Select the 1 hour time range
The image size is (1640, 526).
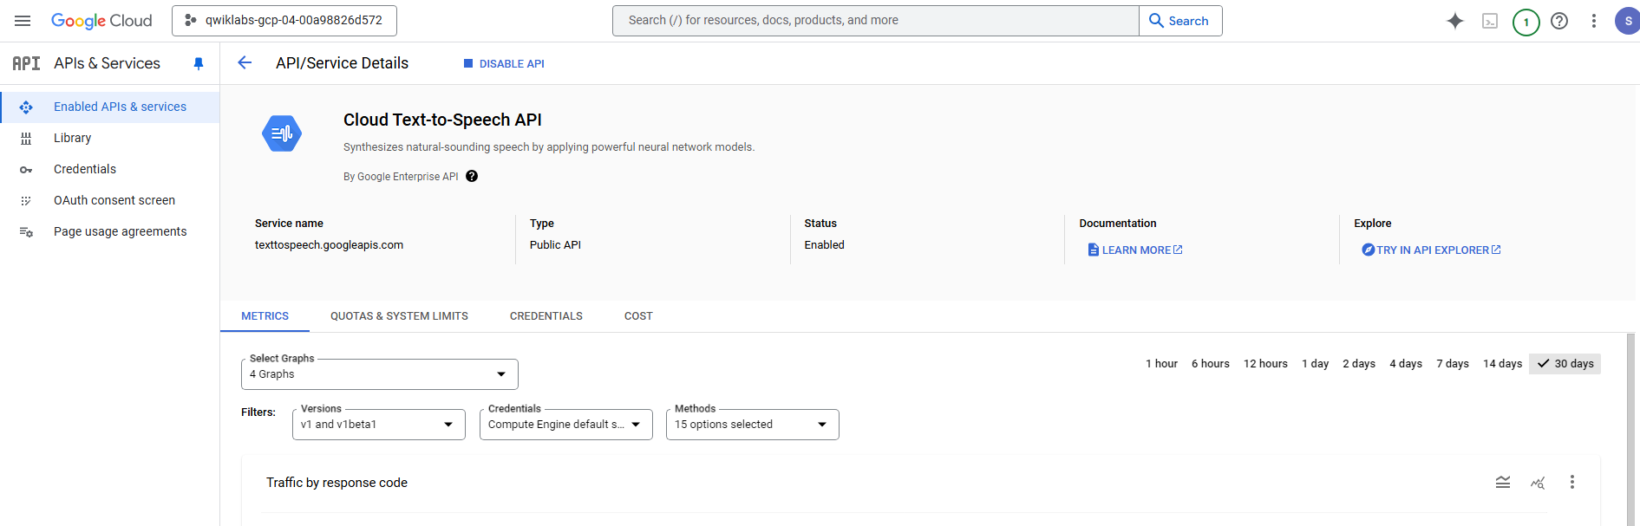pos(1161,364)
